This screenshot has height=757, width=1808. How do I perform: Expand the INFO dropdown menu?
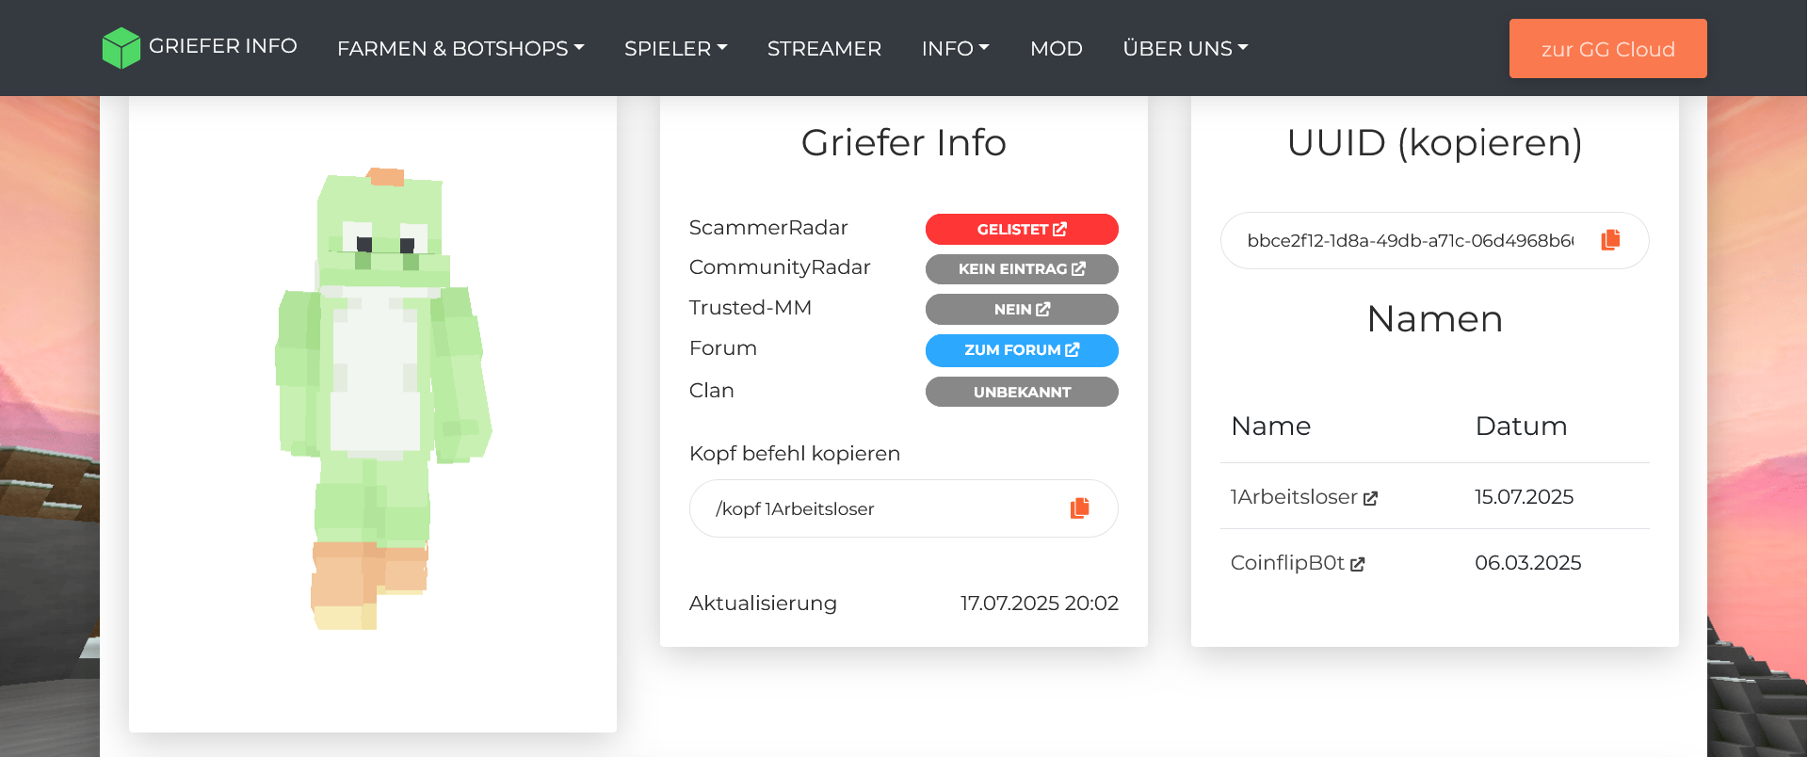pos(955,48)
